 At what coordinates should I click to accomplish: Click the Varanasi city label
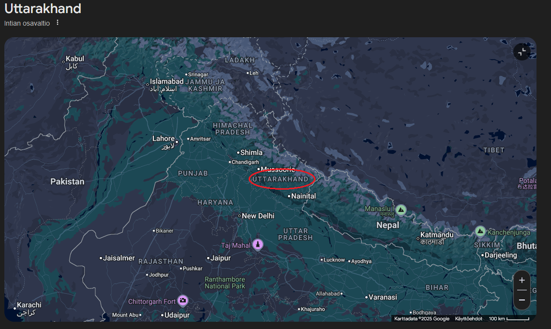pos(382,297)
